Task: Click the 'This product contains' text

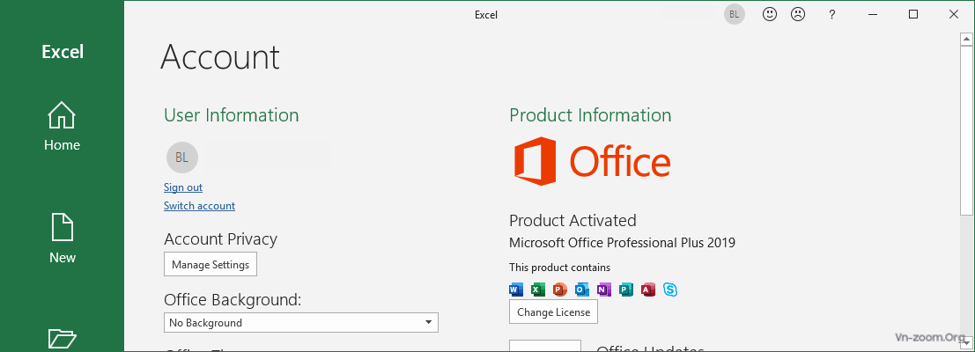Action: click(x=559, y=268)
